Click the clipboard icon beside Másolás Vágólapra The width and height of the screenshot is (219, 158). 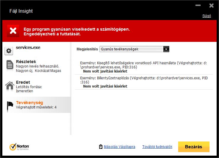pyautogui.click(x=101, y=147)
